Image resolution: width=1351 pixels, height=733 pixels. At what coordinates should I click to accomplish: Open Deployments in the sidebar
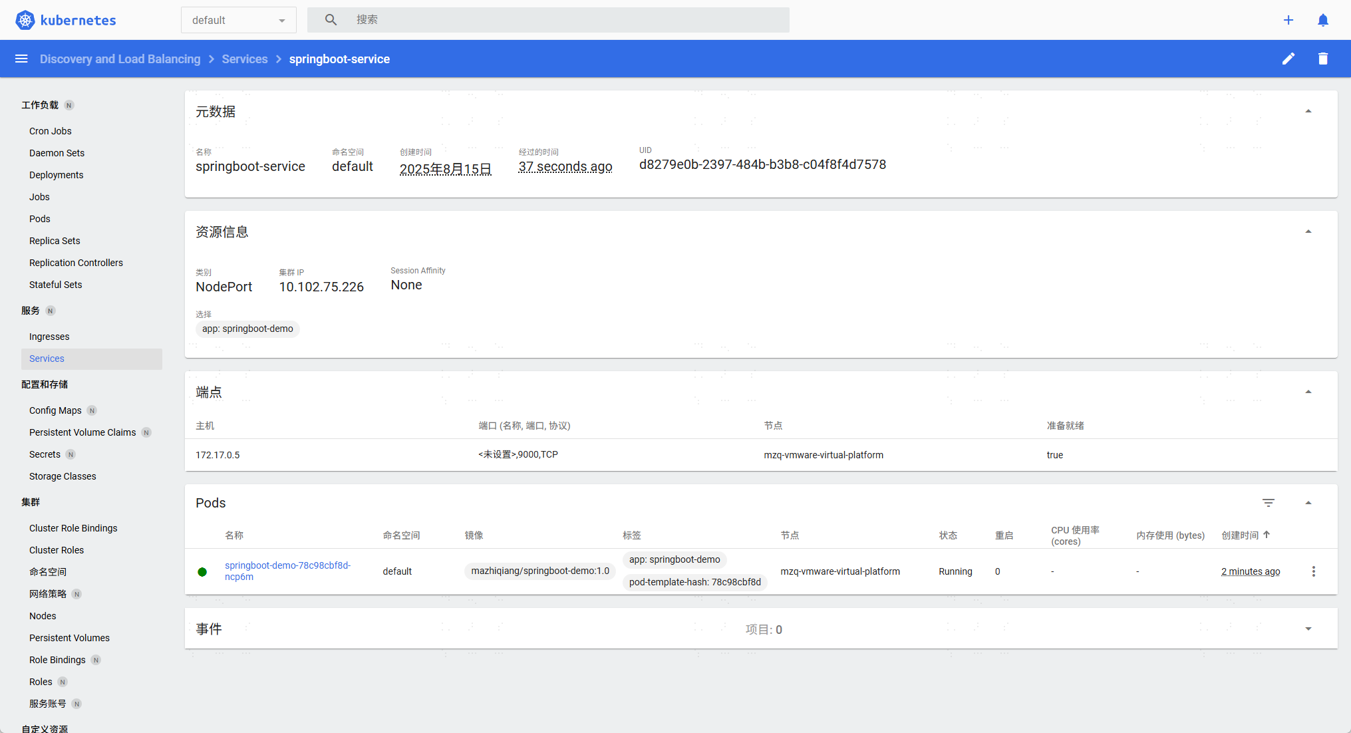tap(57, 175)
